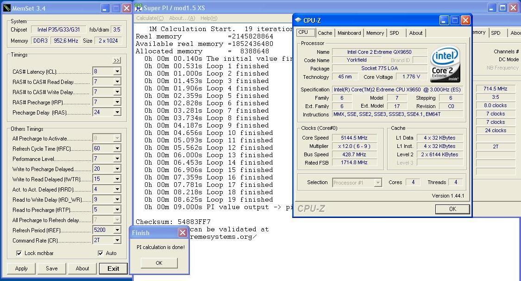Screen dimensions: 521x281
Task: Click the Level 2 cache 2 x 6144 KBytes value
Action: click(439, 154)
